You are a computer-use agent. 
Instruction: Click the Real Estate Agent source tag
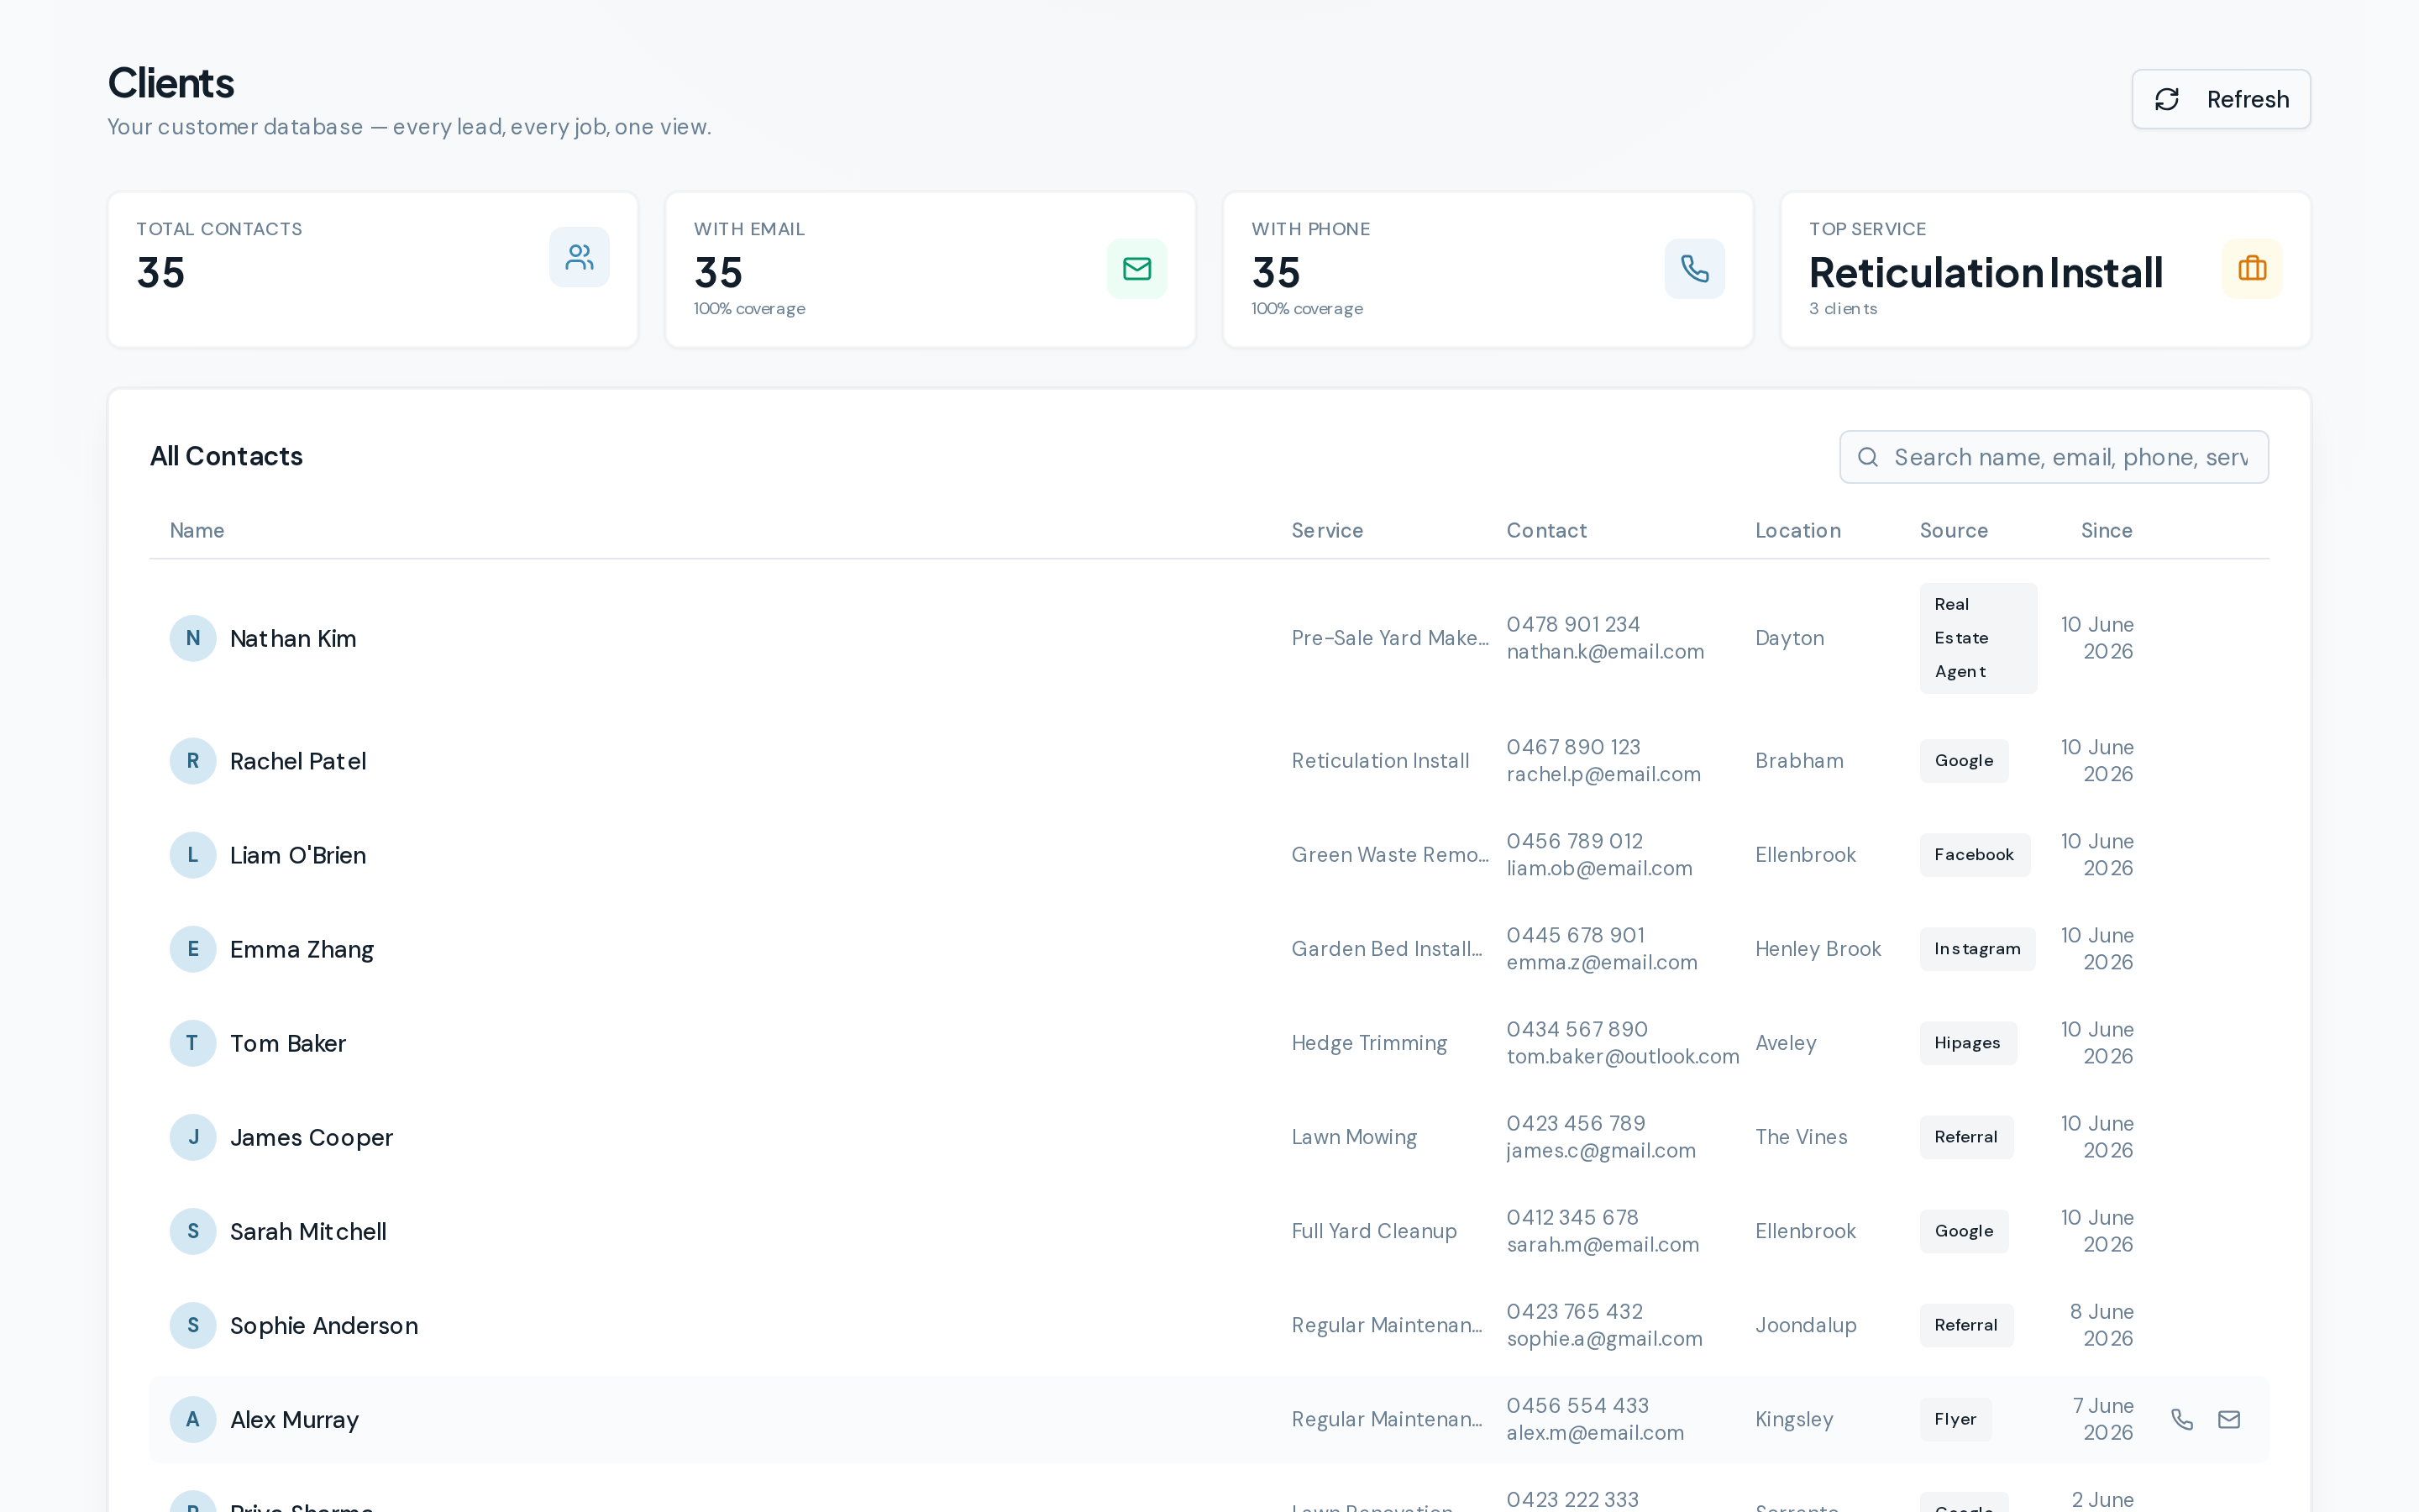[1978, 638]
